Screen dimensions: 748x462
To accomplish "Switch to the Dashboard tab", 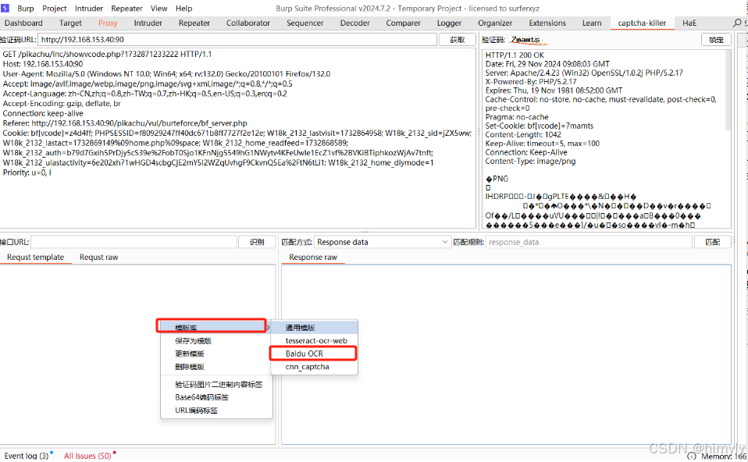I will click(x=23, y=23).
